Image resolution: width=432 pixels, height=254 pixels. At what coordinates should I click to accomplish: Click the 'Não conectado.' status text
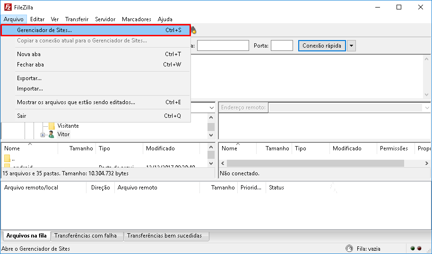point(240,173)
